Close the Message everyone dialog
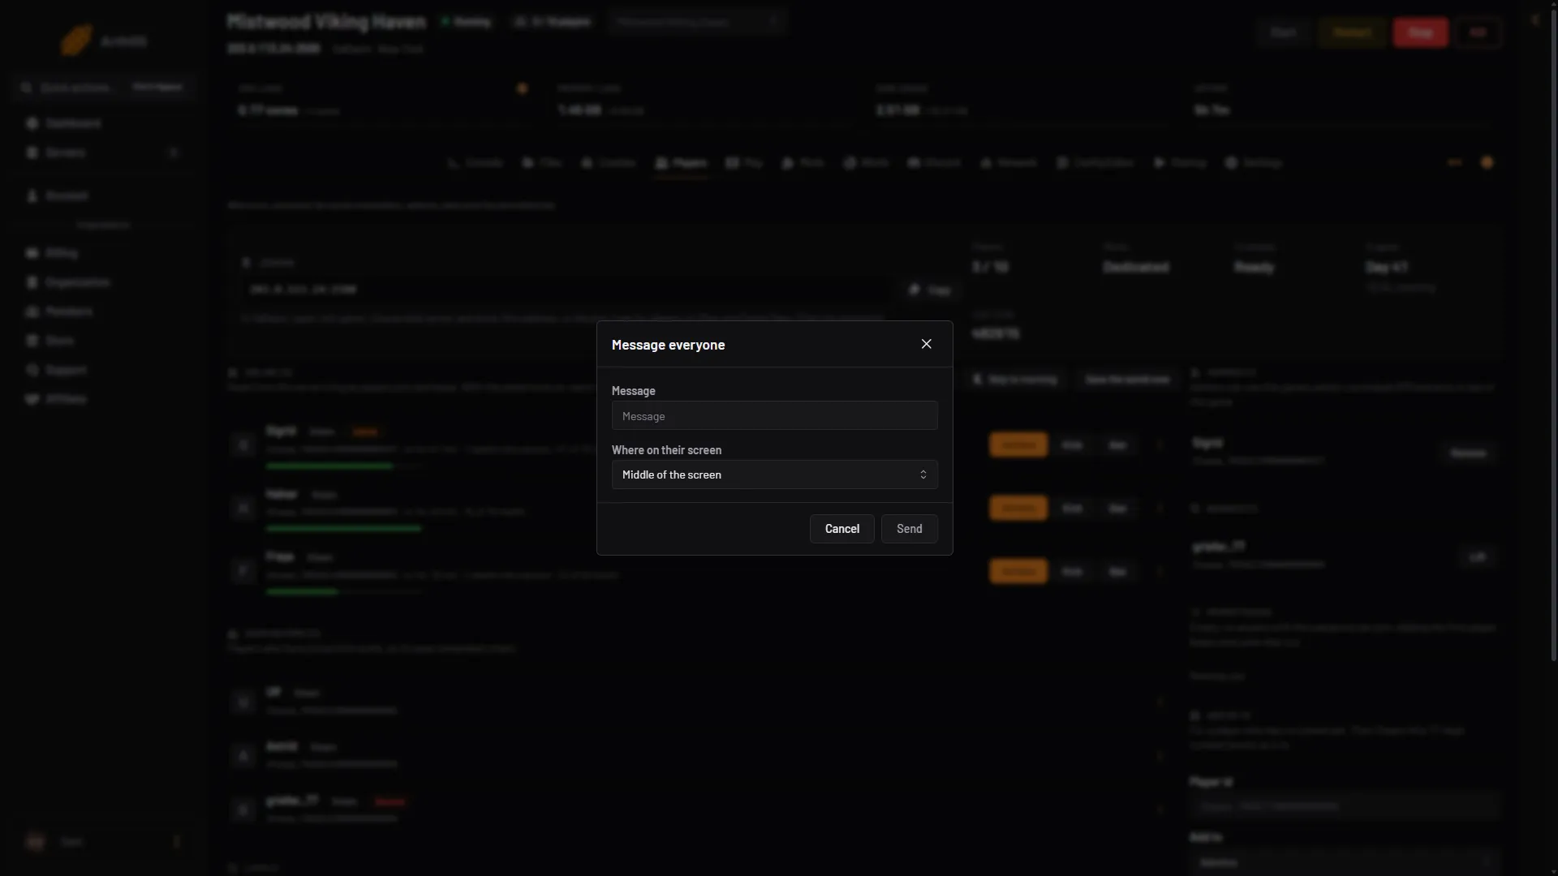 coord(926,344)
